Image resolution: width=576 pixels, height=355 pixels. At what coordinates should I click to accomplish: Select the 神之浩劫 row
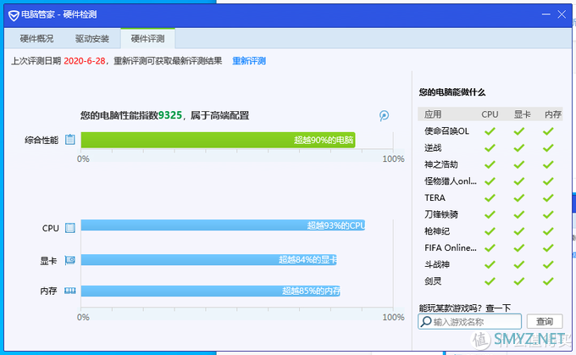click(x=490, y=164)
